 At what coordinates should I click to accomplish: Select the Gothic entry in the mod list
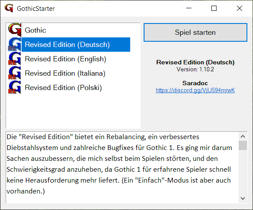[x=35, y=30]
